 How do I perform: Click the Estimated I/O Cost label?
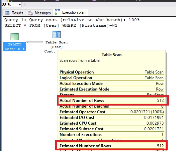pyautogui.click(x=77, y=118)
